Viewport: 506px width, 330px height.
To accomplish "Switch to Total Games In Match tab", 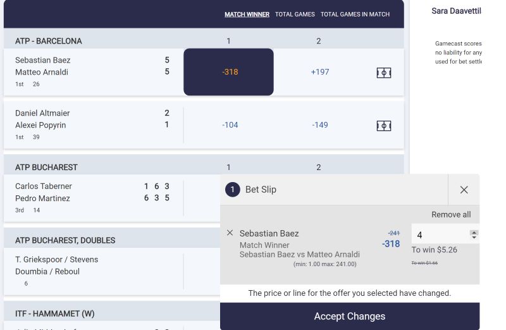I will tap(355, 14).
